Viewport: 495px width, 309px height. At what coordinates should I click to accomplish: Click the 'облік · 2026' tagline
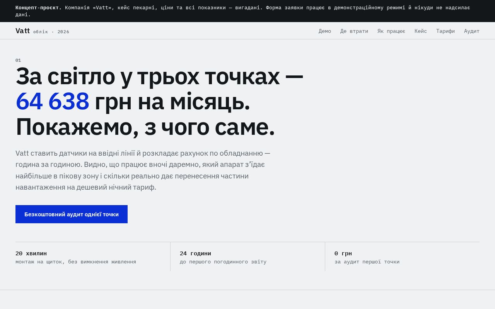(51, 32)
